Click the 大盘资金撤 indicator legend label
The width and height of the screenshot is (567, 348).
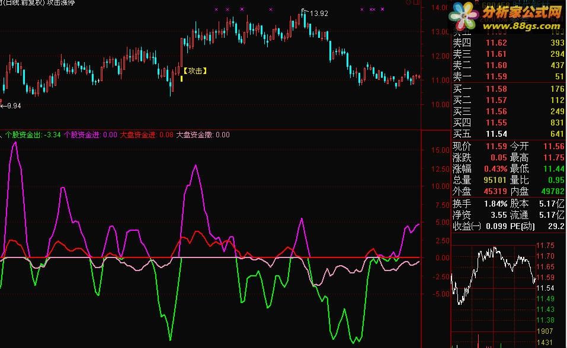(x=194, y=135)
